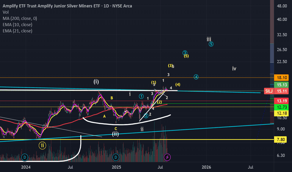Click the 2024 time axis label

point(26,167)
